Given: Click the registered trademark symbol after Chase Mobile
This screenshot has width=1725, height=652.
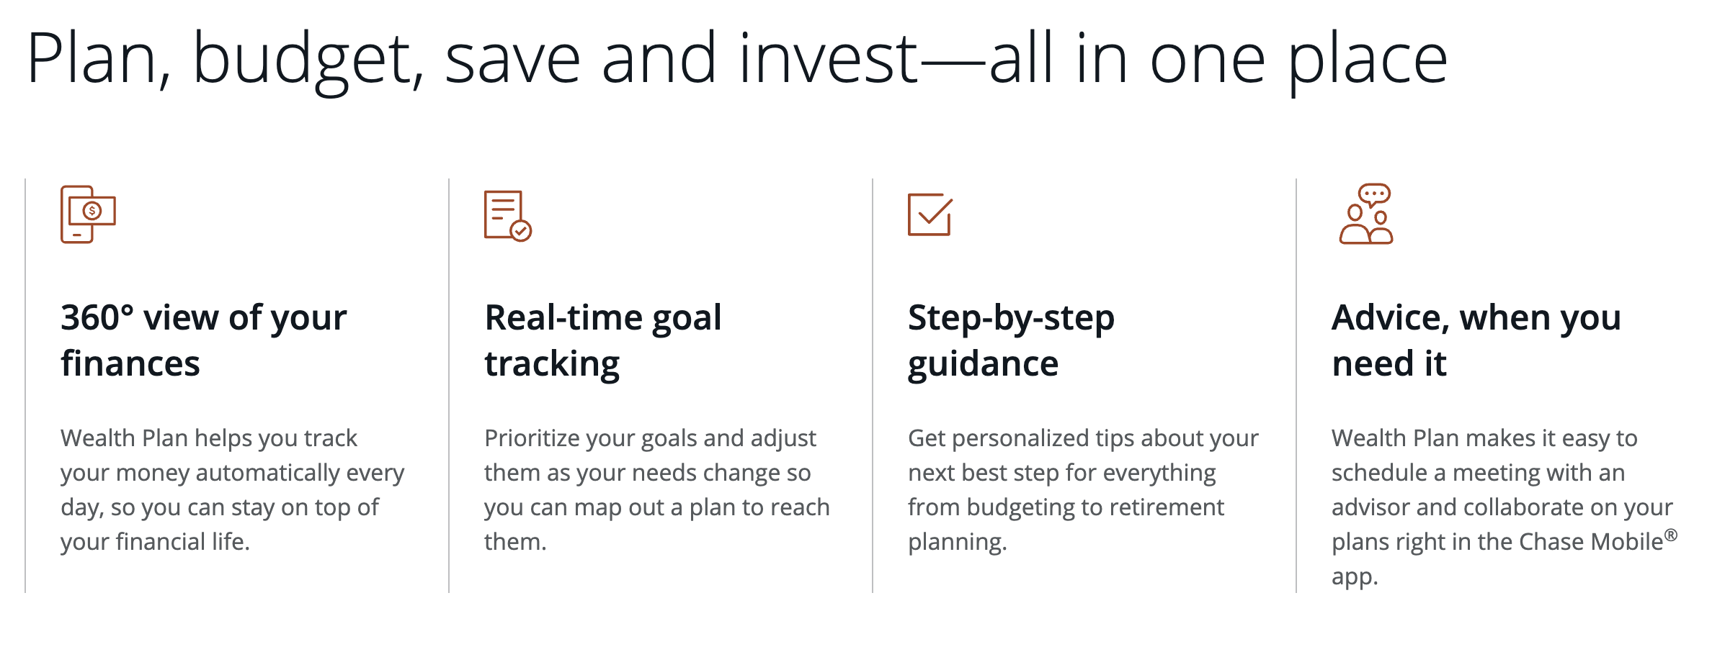Looking at the screenshot, I should click(1671, 535).
